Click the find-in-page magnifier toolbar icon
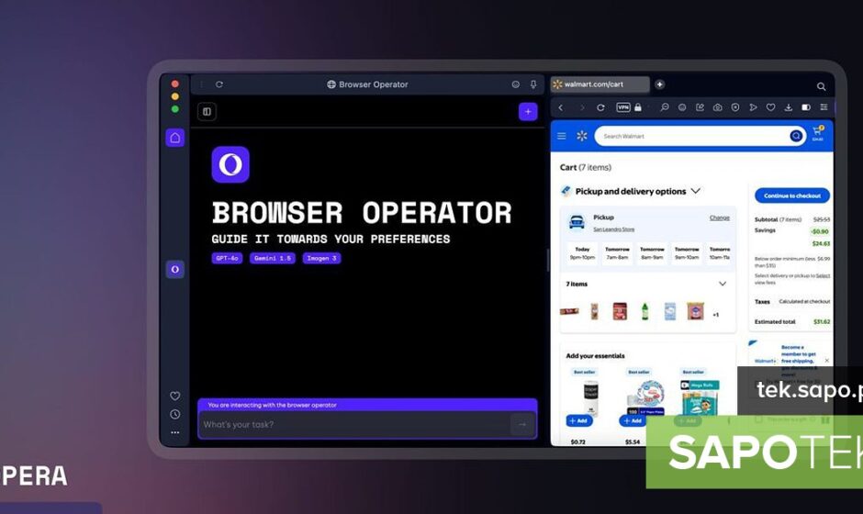Screen dimensions: 863x514 (665, 107)
